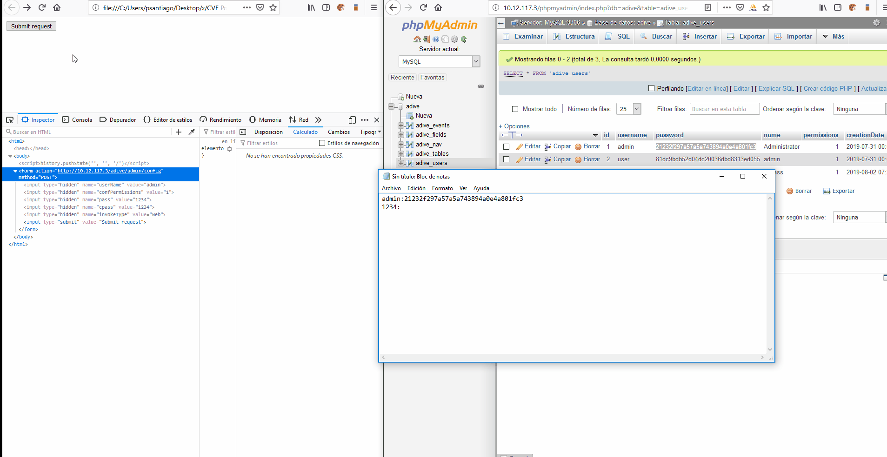The height and width of the screenshot is (457, 887).
Task: Switch to the Estructura tab
Action: click(574, 36)
